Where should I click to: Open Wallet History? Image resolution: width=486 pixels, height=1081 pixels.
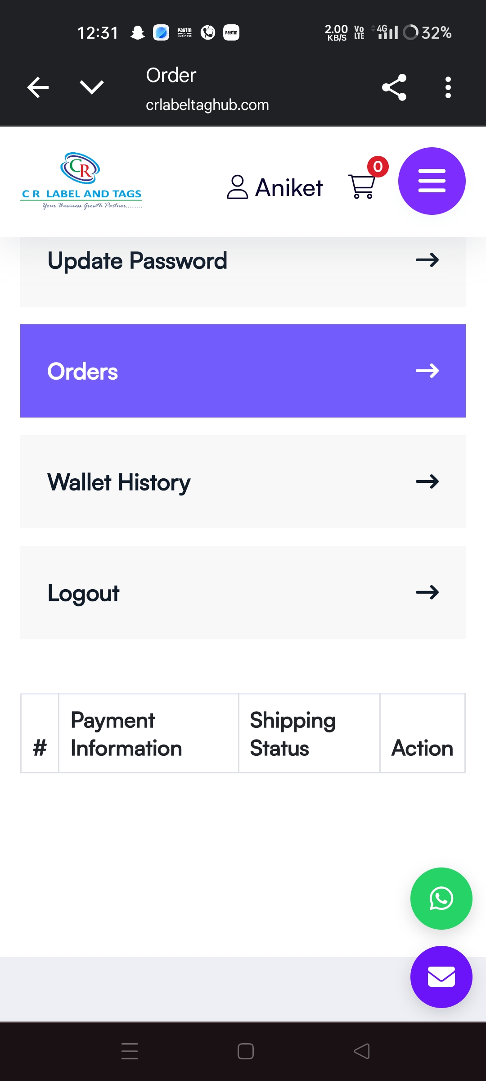coord(119,482)
